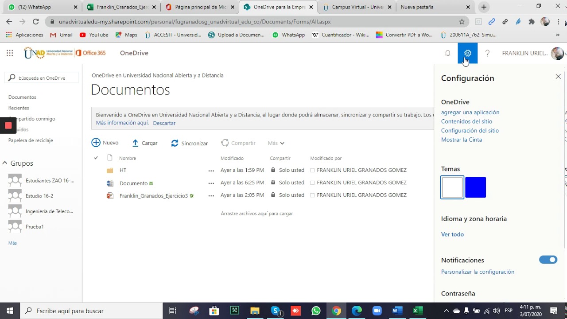567x319 pixels.
Task: Click the Cargar upload button
Action: [145, 143]
